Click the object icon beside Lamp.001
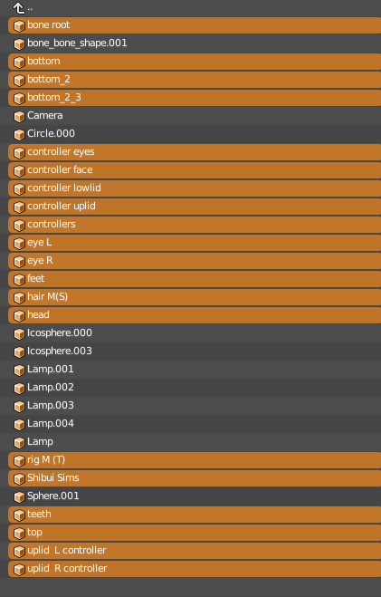Image resolution: width=381 pixels, height=597 pixels. pos(19,371)
